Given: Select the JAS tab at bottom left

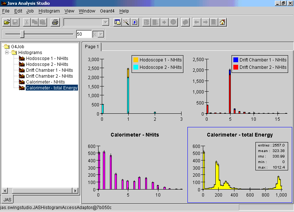Looking at the screenshot, I should 7,199.
